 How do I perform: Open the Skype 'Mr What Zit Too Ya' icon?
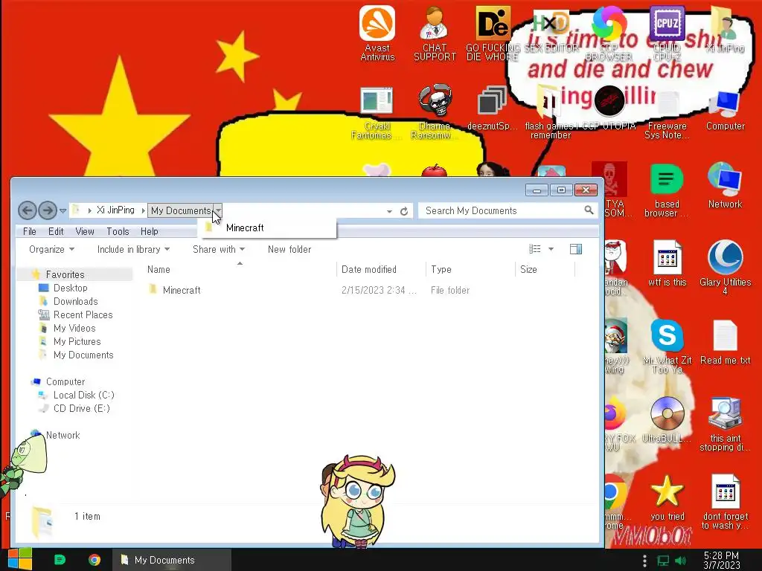pos(667,346)
